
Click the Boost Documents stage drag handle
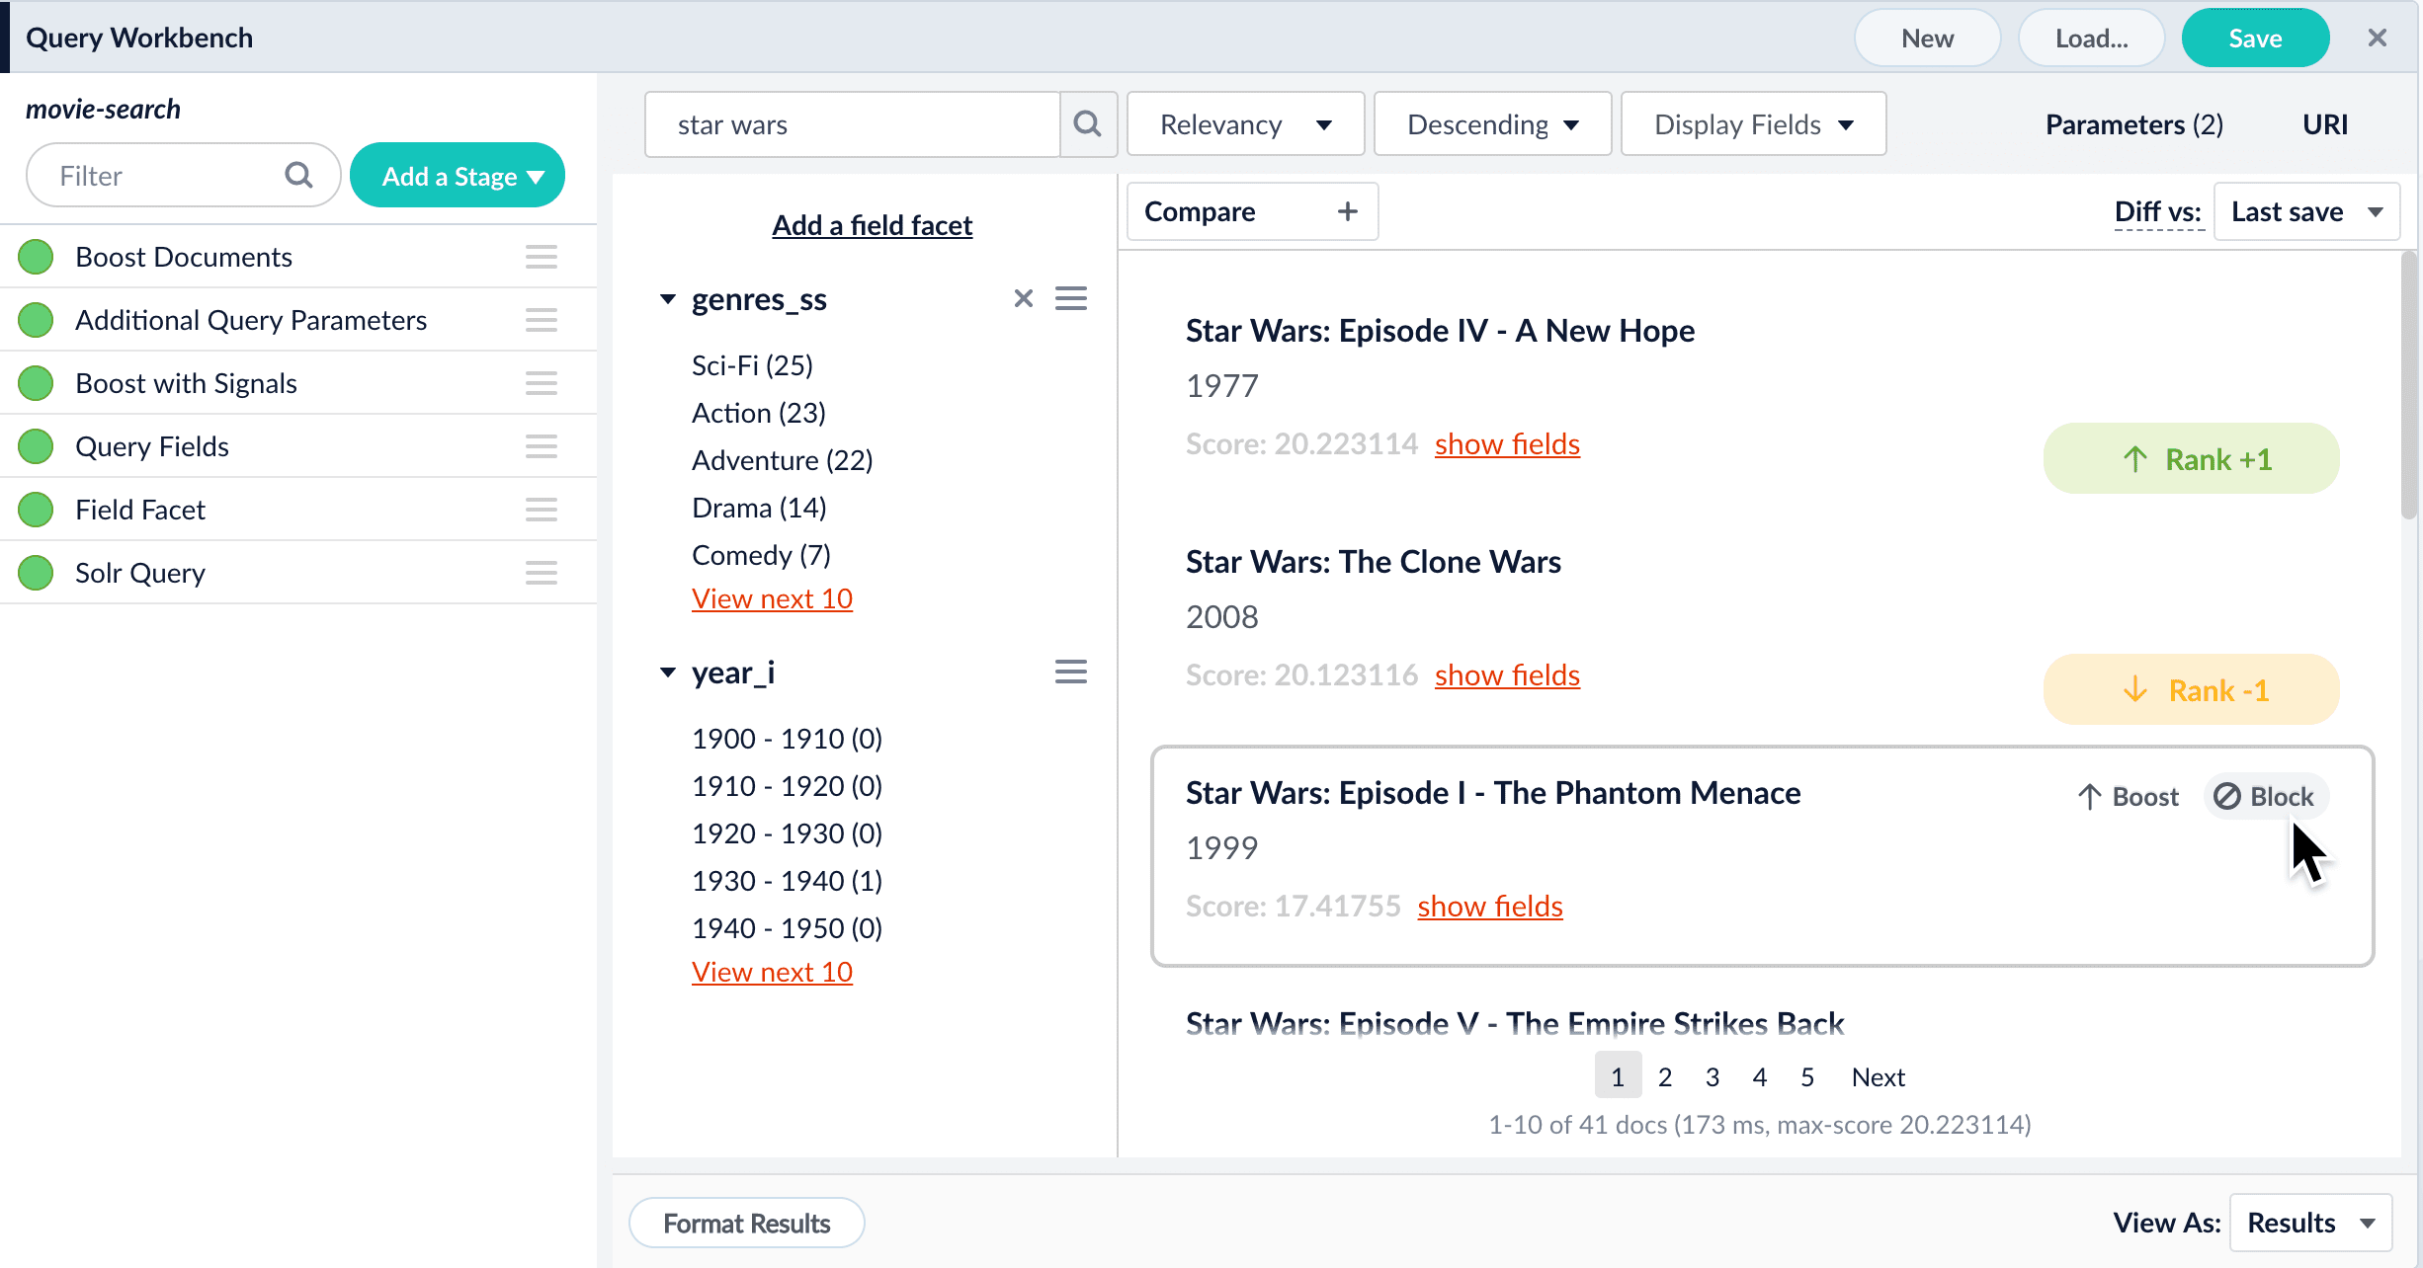point(541,257)
